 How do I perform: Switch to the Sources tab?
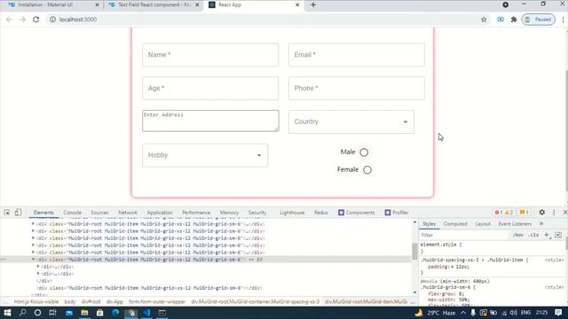click(x=99, y=213)
